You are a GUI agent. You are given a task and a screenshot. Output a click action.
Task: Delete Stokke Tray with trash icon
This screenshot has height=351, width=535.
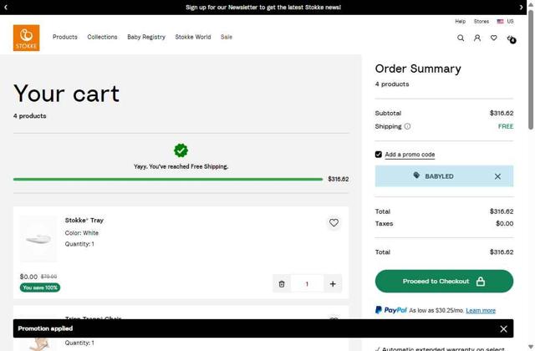282,284
